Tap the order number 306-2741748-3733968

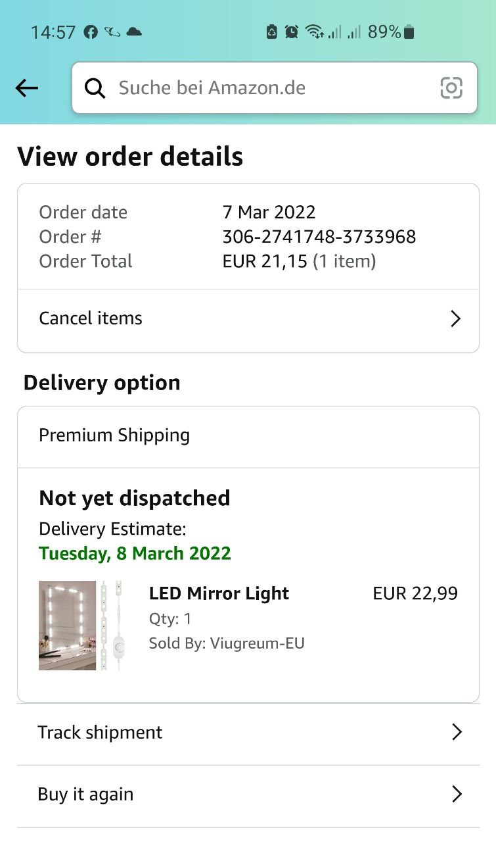(319, 237)
